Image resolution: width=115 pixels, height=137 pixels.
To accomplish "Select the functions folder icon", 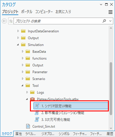I will tap(28, 58).
